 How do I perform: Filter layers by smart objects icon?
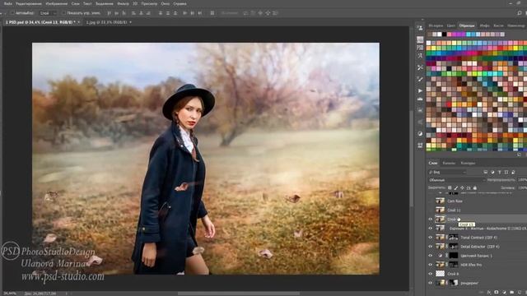(x=513, y=172)
